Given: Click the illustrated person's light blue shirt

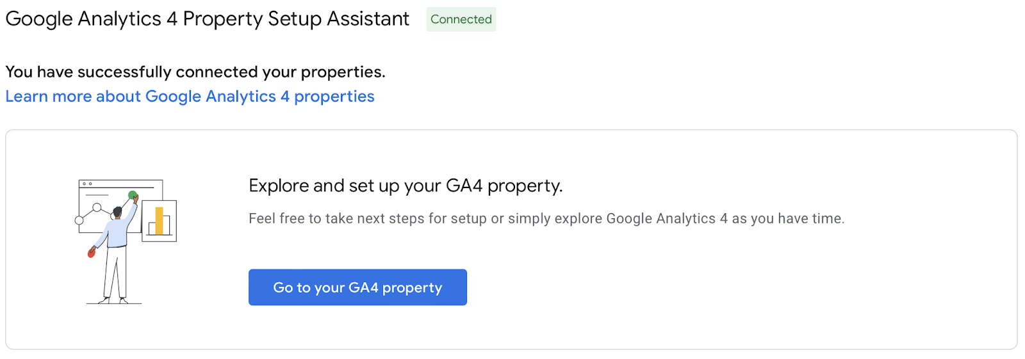Looking at the screenshot, I should tap(119, 234).
